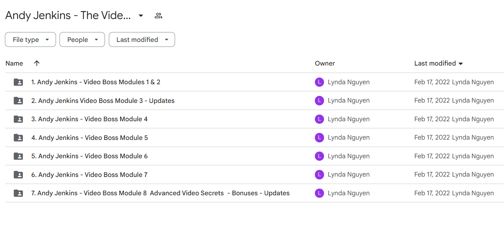The image size is (504, 233).
Task: Click owner avatar in Module 8 row
Action: [319, 193]
